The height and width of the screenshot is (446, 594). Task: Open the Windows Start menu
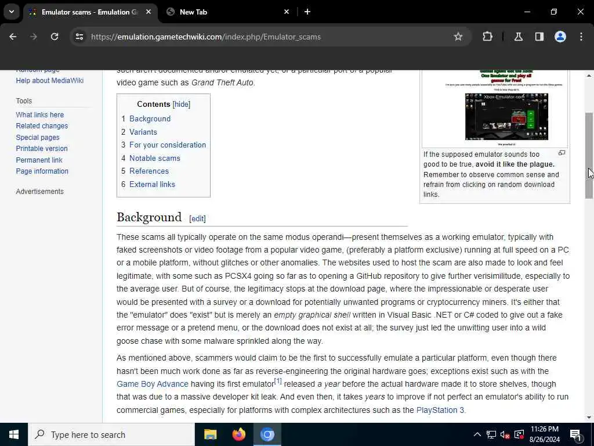14,434
